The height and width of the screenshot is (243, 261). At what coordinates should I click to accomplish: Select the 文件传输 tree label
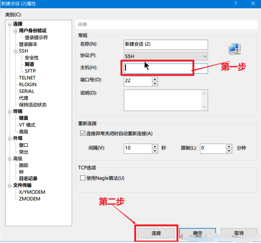click(x=22, y=185)
